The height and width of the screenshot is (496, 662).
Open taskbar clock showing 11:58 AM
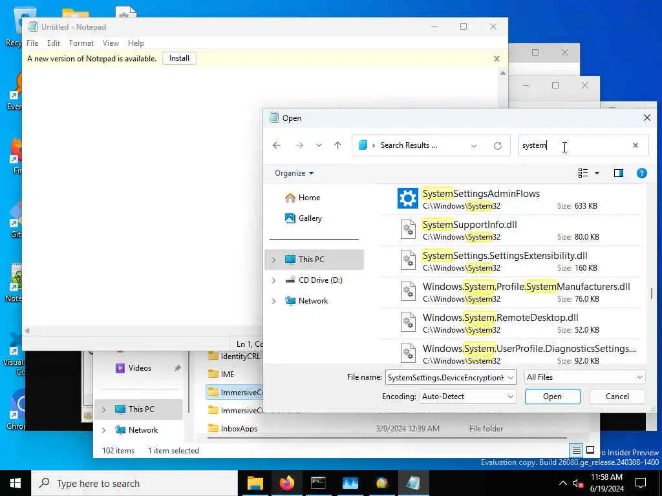coord(606,483)
